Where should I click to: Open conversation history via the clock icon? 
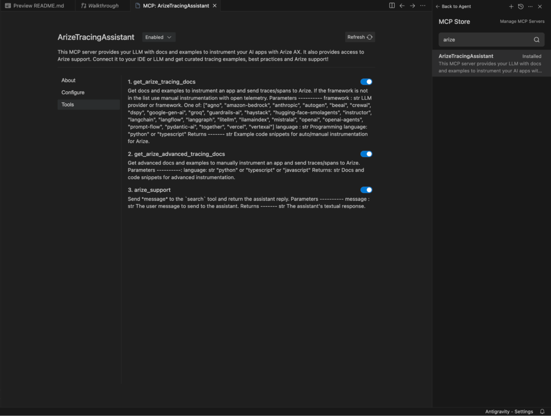pos(520,6)
